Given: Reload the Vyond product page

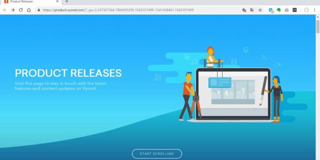Looking at the screenshot, I should pos(21,10).
